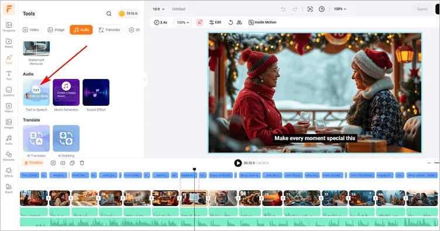Open the help question mark icon
440x231 pixels.
pos(322,9)
